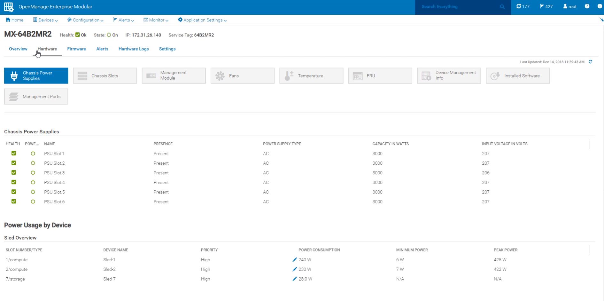
Task: Expand the Application Settings menu
Action: coord(202,20)
